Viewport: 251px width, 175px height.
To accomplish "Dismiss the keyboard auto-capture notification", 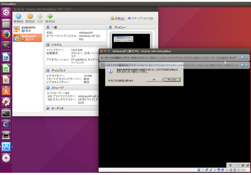I will [x=243, y=58].
